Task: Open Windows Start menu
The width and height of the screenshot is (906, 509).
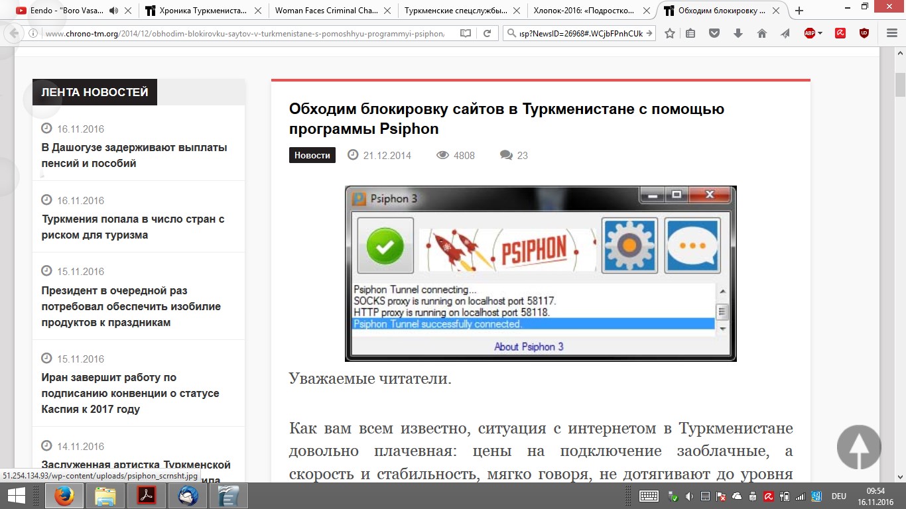Action: click(x=16, y=496)
